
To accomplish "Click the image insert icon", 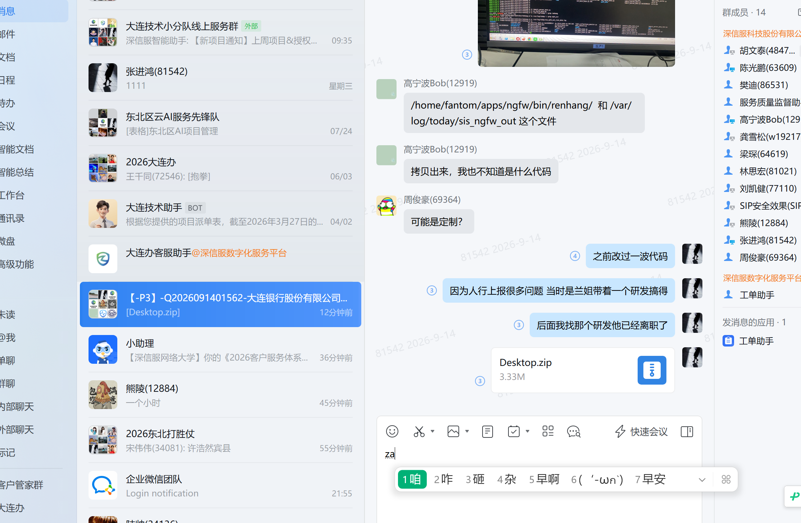I will click(453, 431).
